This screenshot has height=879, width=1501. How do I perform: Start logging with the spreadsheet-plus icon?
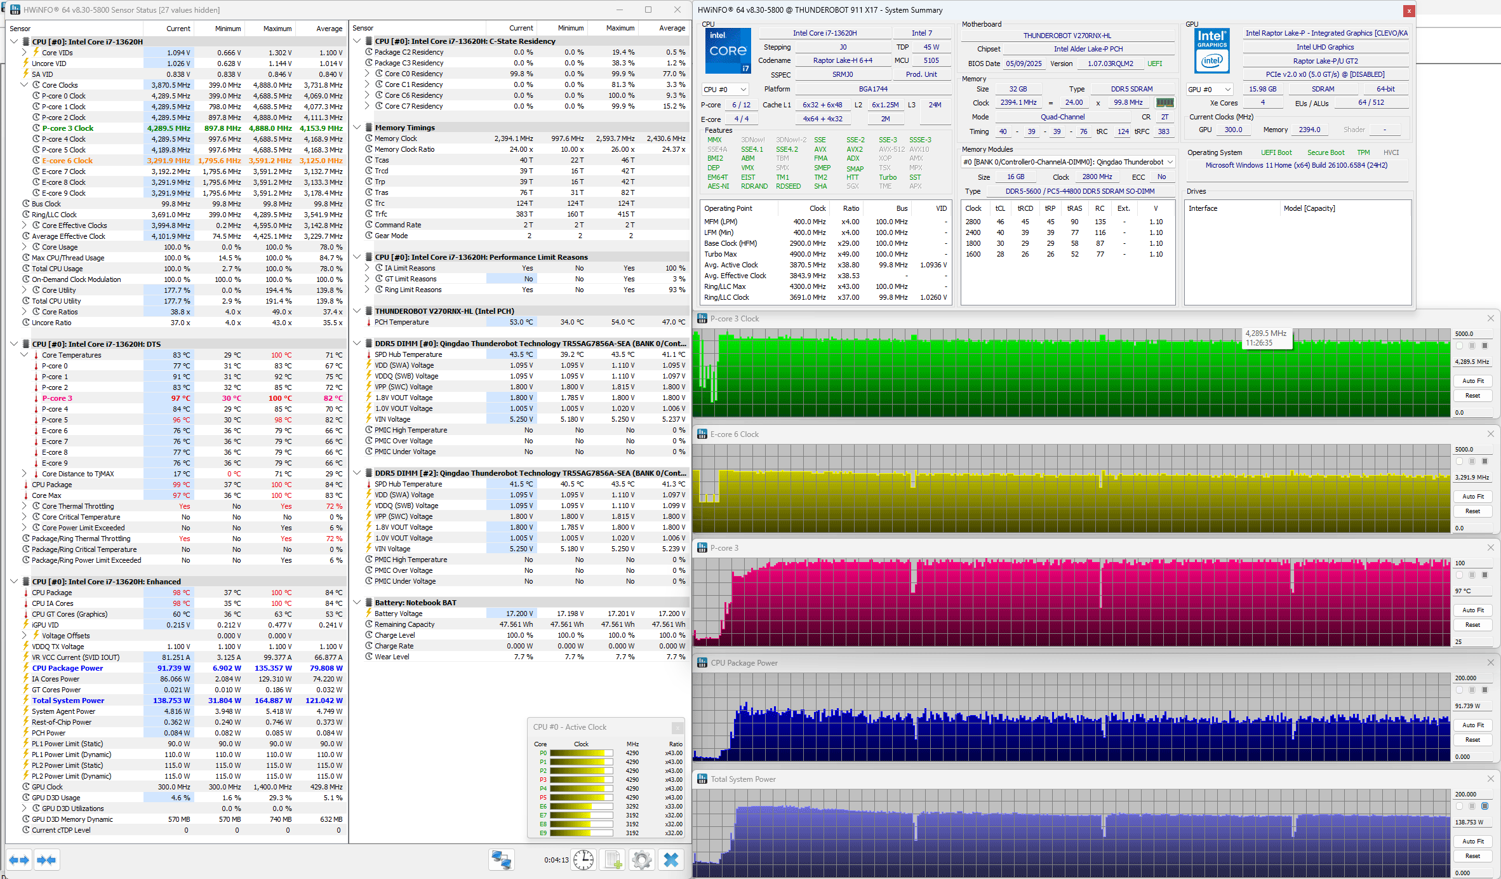(x=613, y=860)
